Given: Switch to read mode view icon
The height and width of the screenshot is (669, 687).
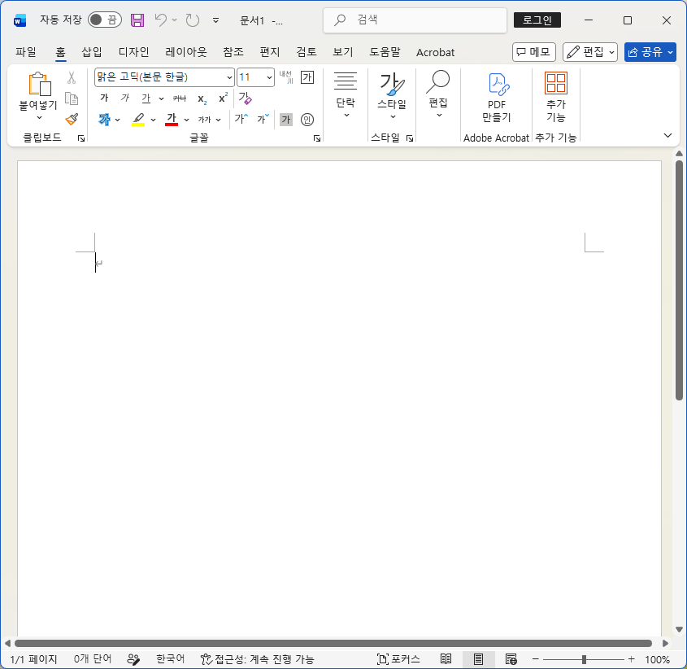Looking at the screenshot, I should tap(446, 659).
